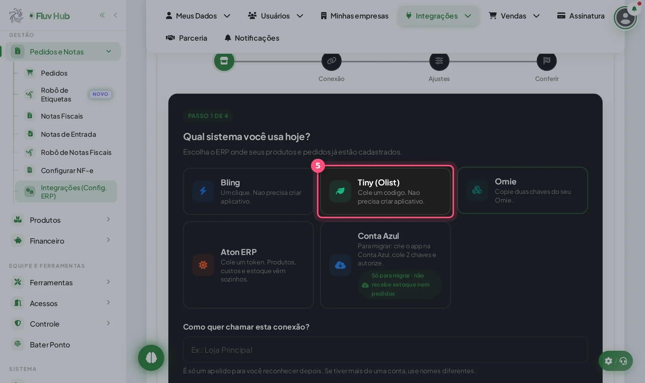
Task: Open Robô de Etiquetas
Action: click(66, 94)
